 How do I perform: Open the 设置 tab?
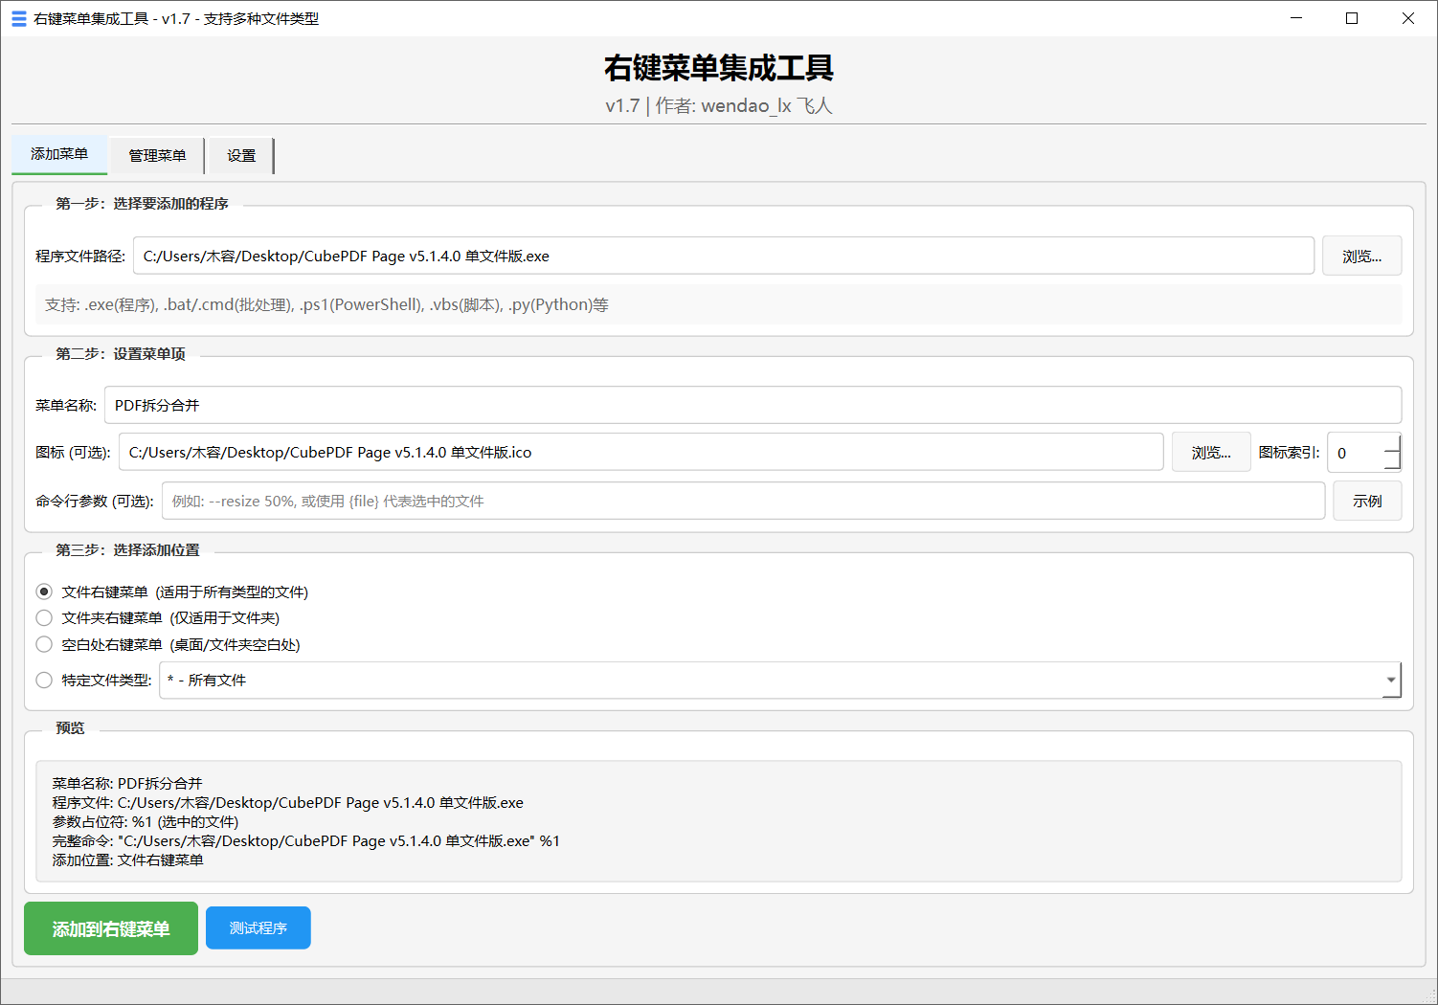click(x=239, y=155)
